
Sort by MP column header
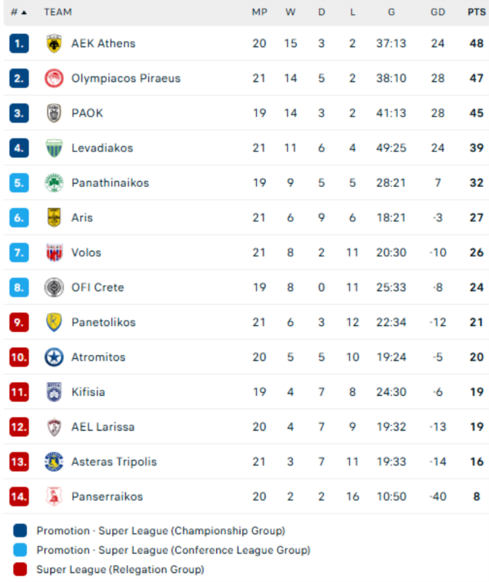(x=259, y=12)
